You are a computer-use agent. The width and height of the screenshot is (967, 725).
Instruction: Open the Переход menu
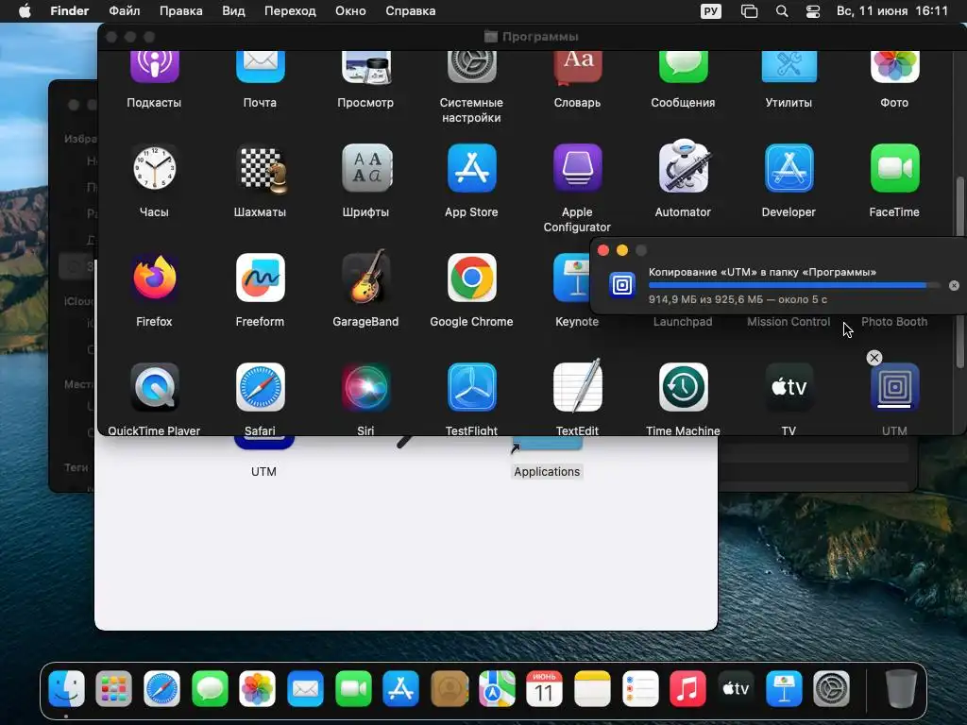290,11
